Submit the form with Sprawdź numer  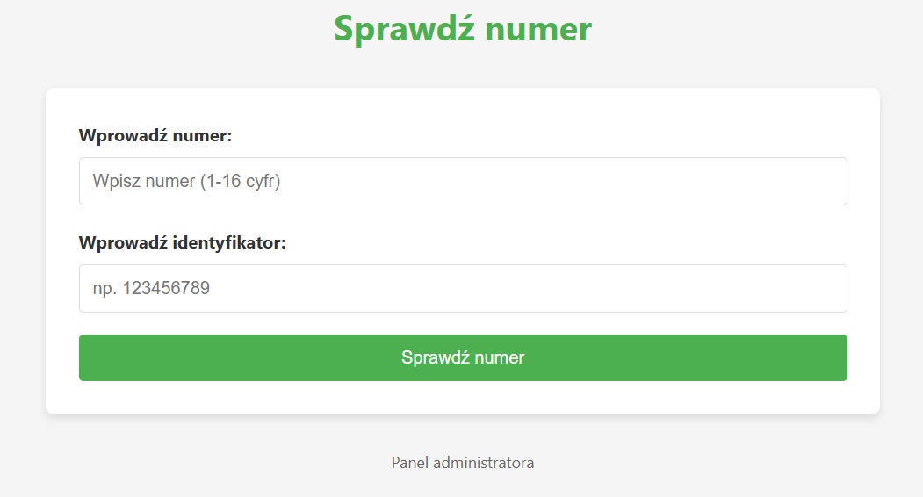click(x=463, y=357)
